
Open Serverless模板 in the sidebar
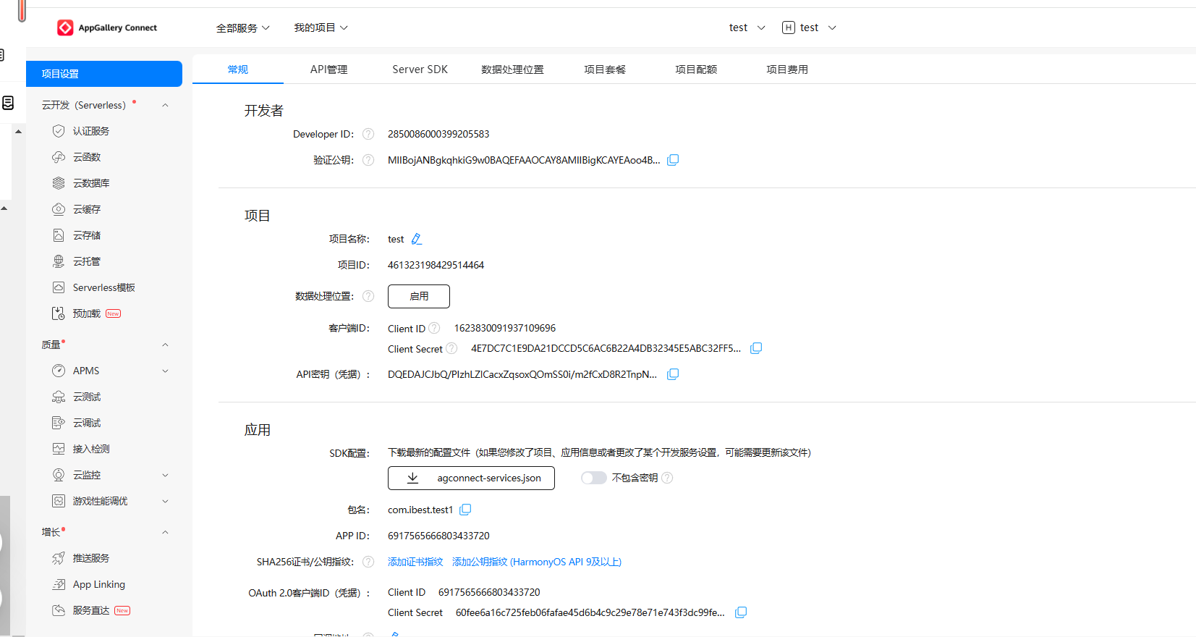coord(104,287)
